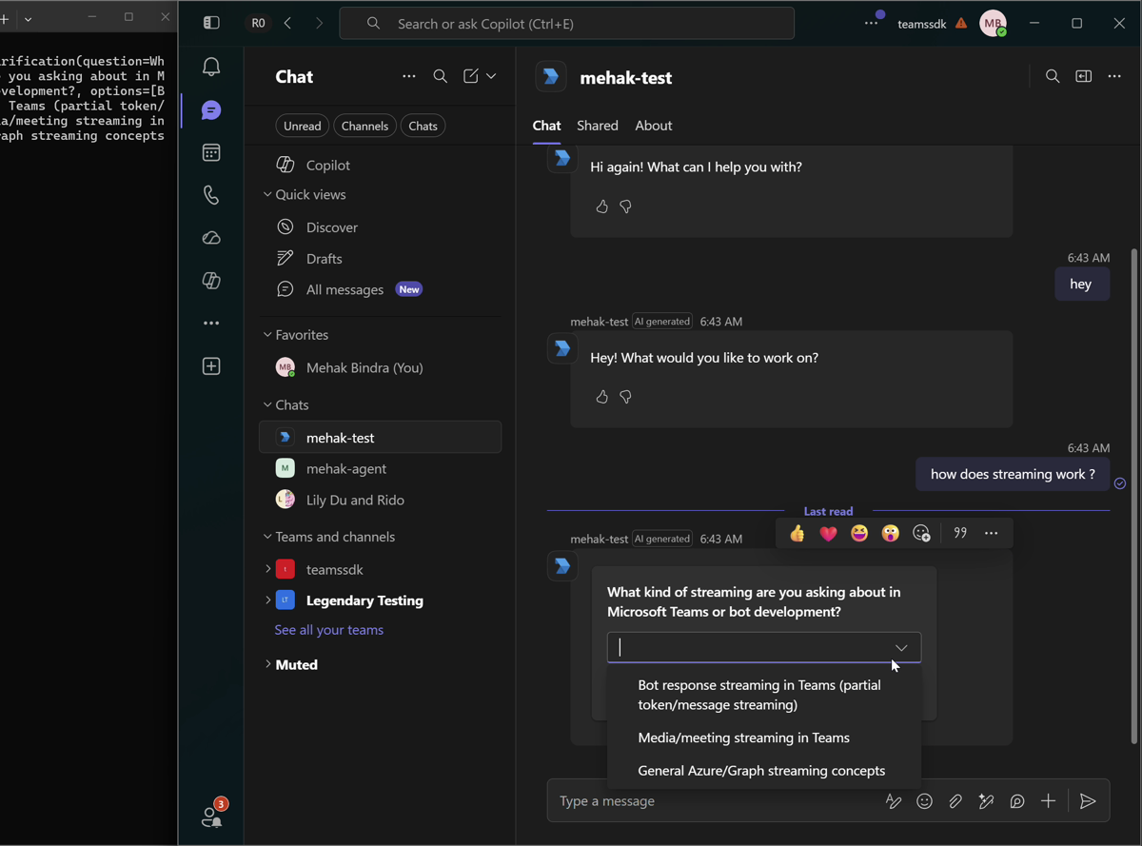The image size is (1142, 846).
Task: Choose Bot response streaming in Teams option
Action: point(764,695)
